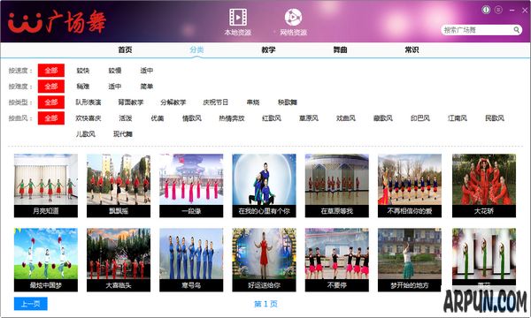Open the 一段缘 video thumbnail
Viewport: 531px width, 318px height.
[191, 185]
